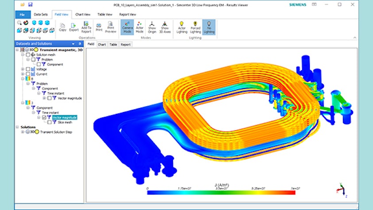Click the Solution mesh icon in tree
This screenshot has height=210, width=373.
point(33,54)
